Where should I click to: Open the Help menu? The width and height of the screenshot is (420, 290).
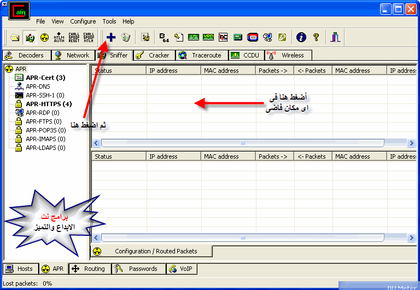(129, 21)
